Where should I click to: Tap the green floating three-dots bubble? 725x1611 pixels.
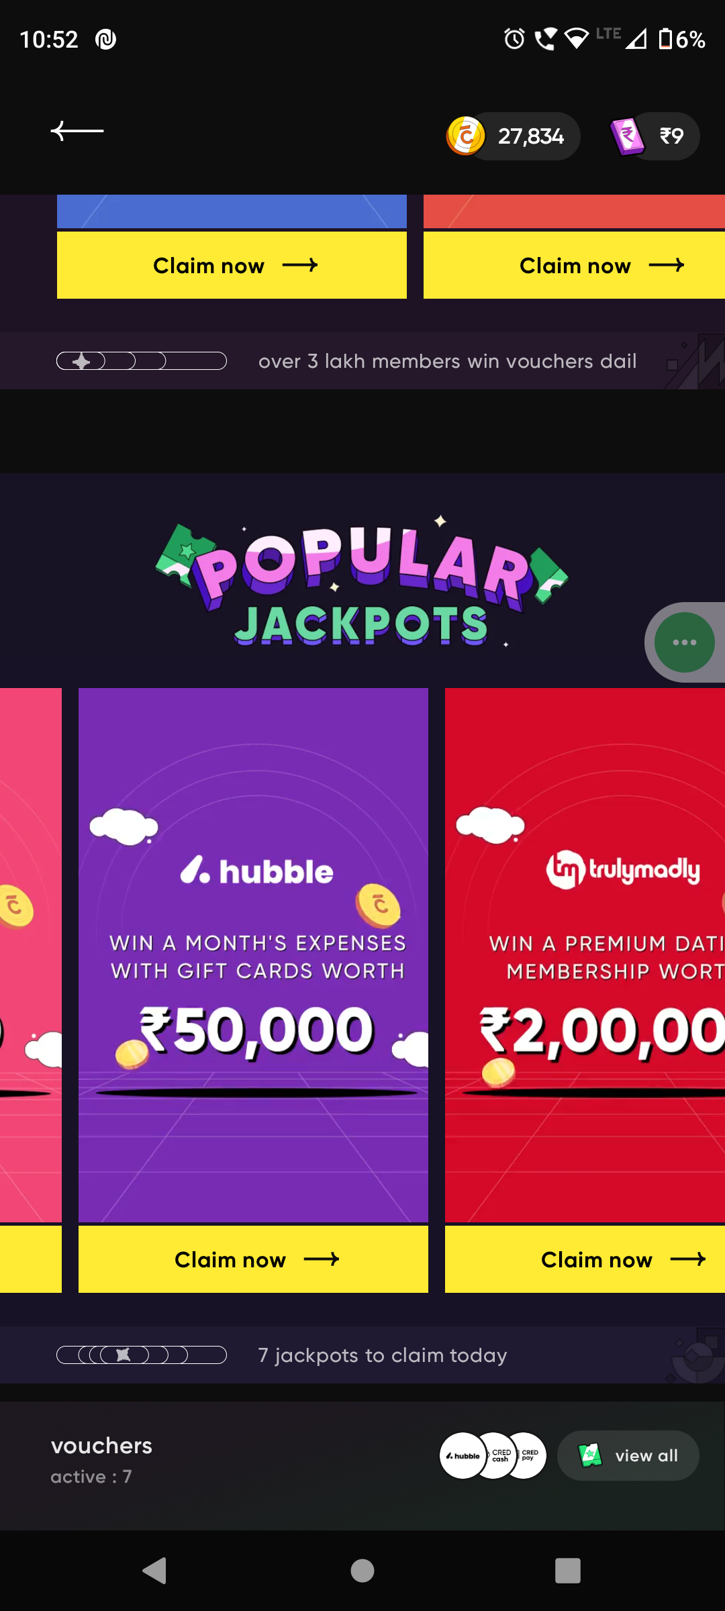tap(684, 642)
